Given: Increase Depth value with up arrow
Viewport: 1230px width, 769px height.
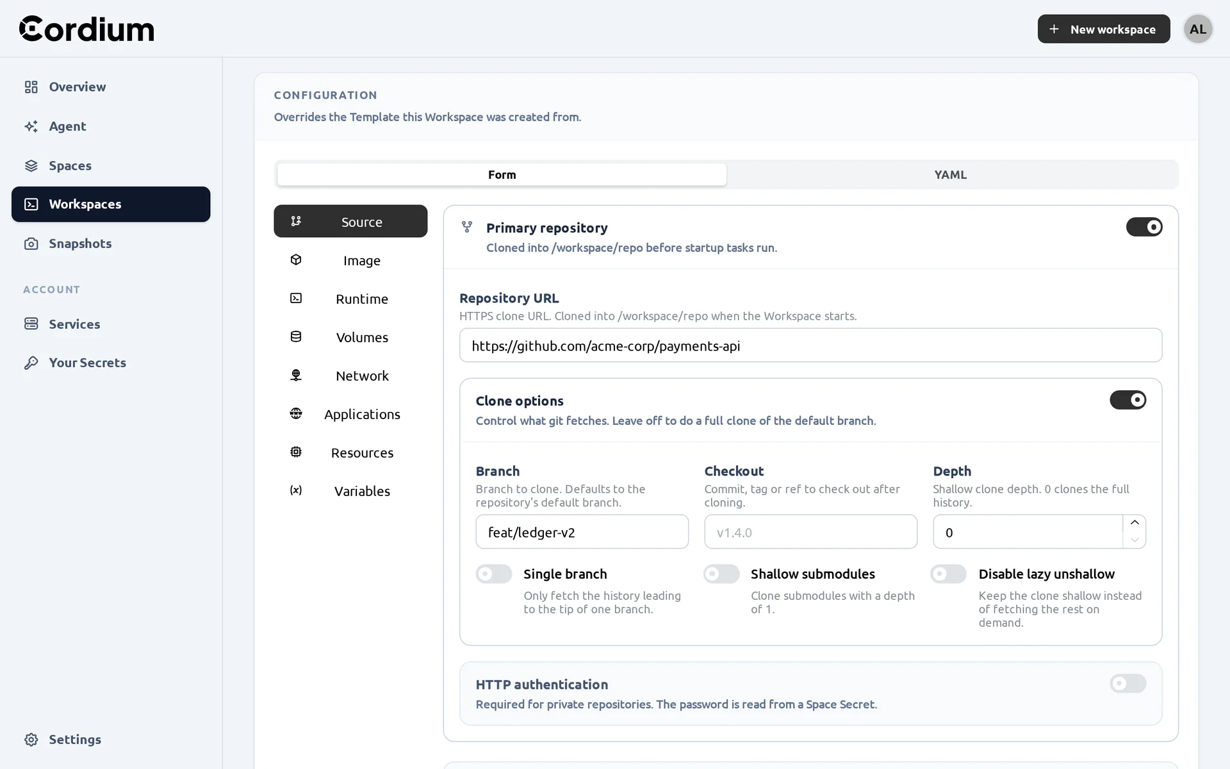Looking at the screenshot, I should click(x=1135, y=523).
